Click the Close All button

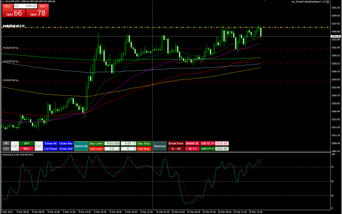coord(50,143)
